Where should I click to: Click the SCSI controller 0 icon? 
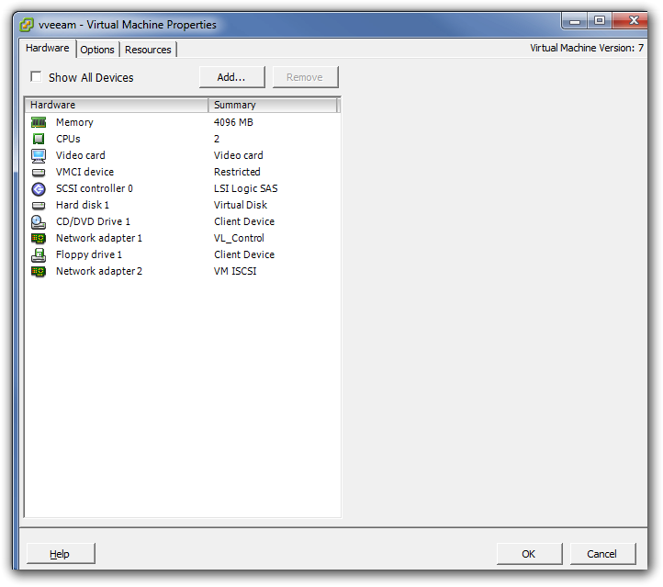39,188
